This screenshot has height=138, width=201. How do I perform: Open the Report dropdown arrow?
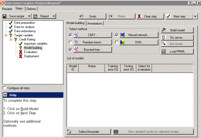coord(54,16)
